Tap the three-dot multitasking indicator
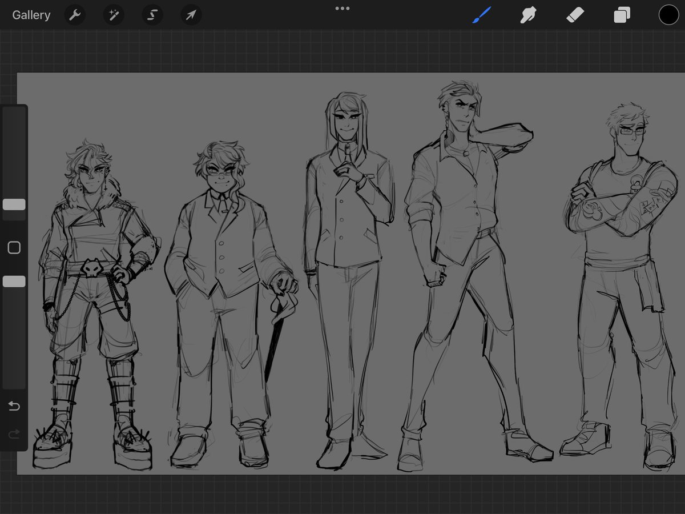 [342, 9]
